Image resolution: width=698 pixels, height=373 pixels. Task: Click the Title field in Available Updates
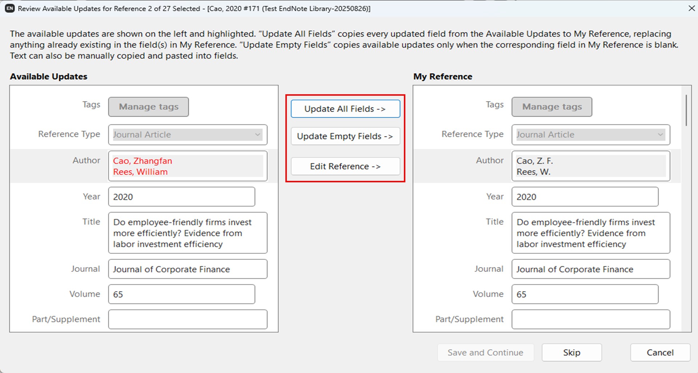[188, 233]
